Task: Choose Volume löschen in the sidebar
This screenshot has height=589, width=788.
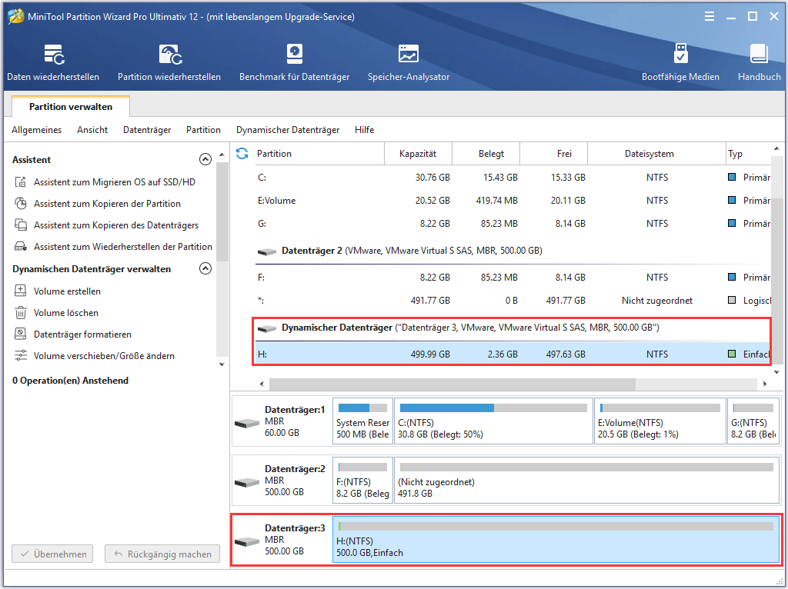Action: [66, 312]
